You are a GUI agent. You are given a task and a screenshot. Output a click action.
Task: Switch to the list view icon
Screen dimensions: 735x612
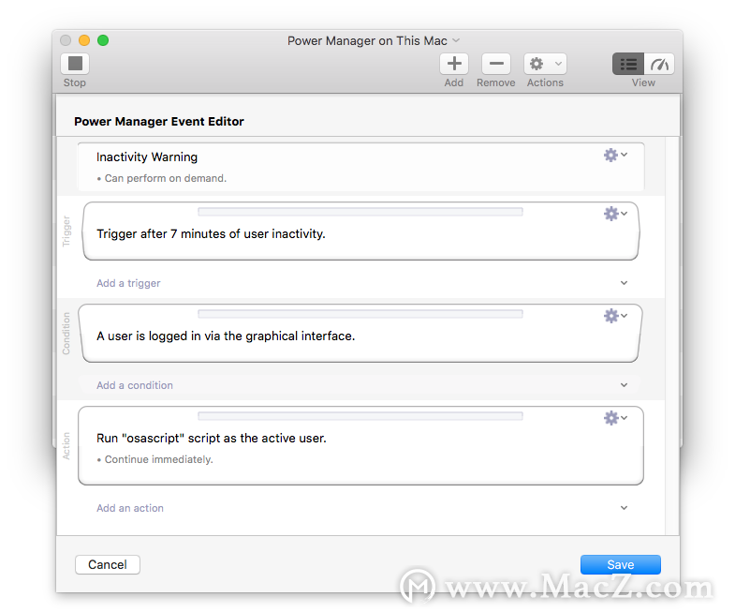(628, 64)
